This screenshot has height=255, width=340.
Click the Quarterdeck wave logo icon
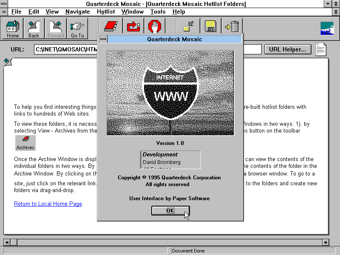(x=327, y=28)
